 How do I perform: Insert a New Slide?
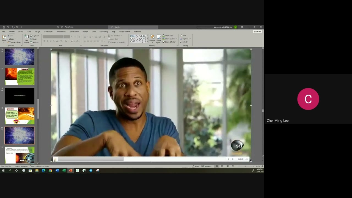(26, 39)
